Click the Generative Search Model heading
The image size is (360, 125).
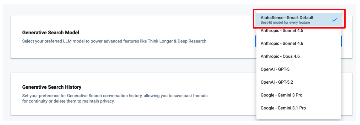51,33
